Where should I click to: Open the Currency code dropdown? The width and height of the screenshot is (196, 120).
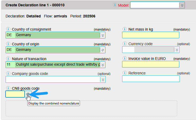(x=177, y=50)
